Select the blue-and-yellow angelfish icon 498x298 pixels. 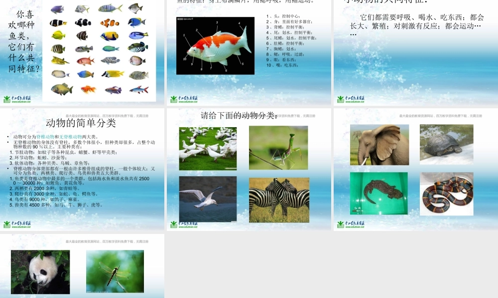(x=108, y=36)
